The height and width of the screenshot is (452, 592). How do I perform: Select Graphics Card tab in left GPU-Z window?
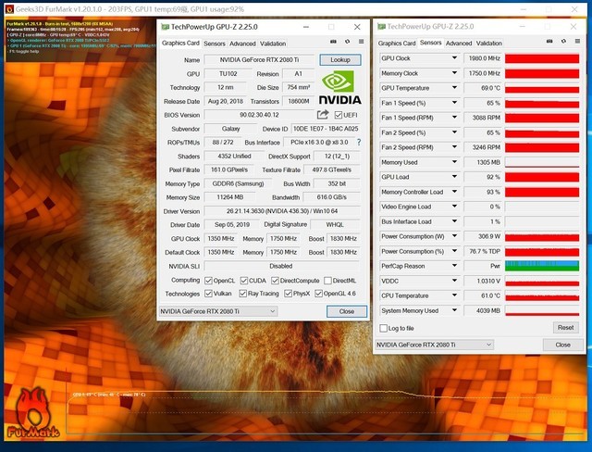click(180, 44)
